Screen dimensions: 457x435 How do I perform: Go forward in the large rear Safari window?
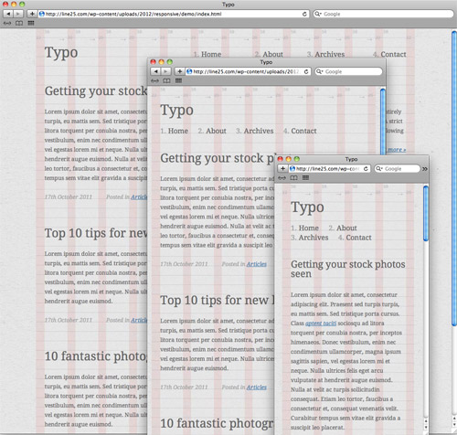tap(18, 14)
